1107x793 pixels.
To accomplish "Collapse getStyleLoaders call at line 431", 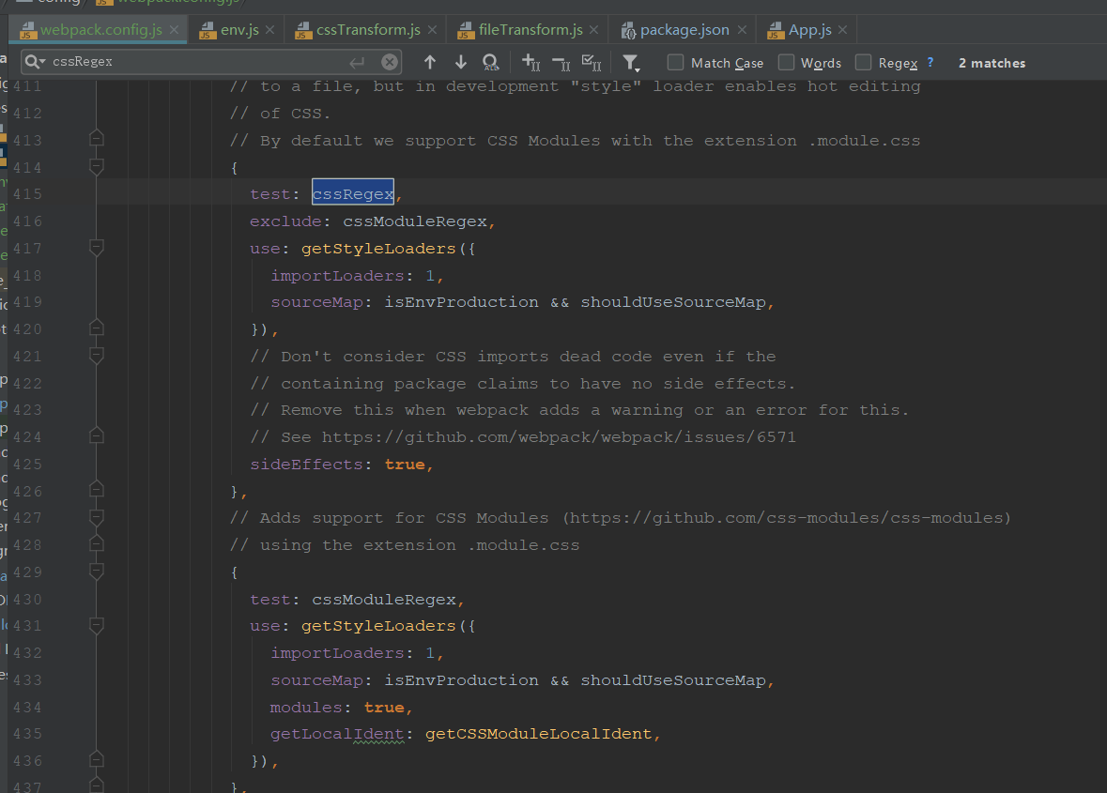I will (97, 625).
